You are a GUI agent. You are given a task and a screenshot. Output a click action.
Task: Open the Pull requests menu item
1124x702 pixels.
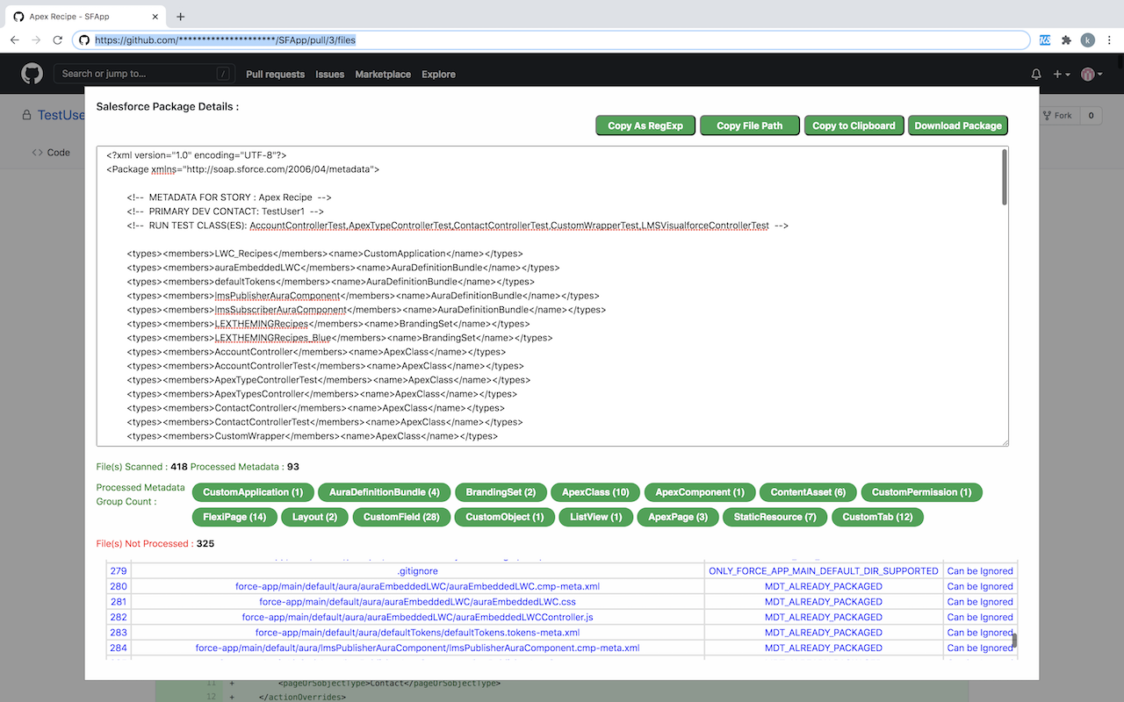point(275,75)
